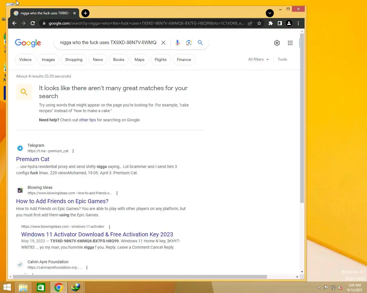Open the Extensions puzzle icon

(270, 23)
